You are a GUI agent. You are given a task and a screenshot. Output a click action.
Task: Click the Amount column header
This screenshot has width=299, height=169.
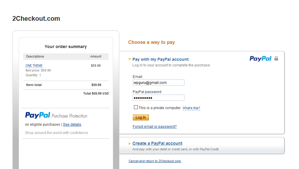(x=96, y=56)
